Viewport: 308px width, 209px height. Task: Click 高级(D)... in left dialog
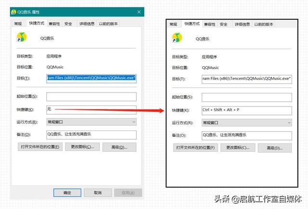[x=119, y=147]
